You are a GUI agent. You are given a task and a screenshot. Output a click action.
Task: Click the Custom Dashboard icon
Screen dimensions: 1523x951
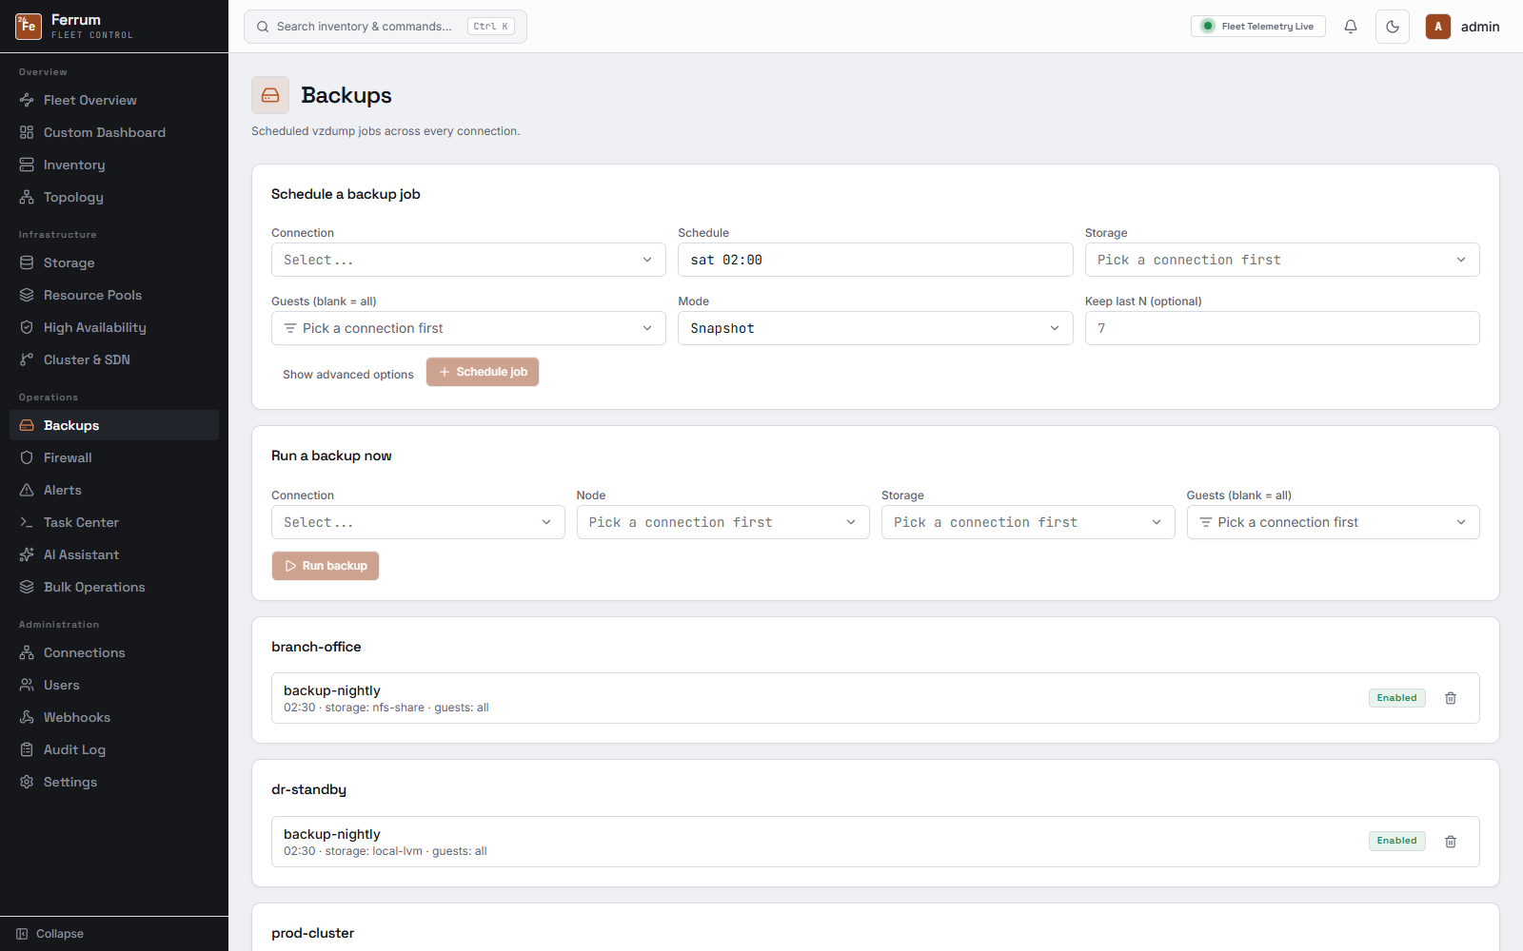27,132
